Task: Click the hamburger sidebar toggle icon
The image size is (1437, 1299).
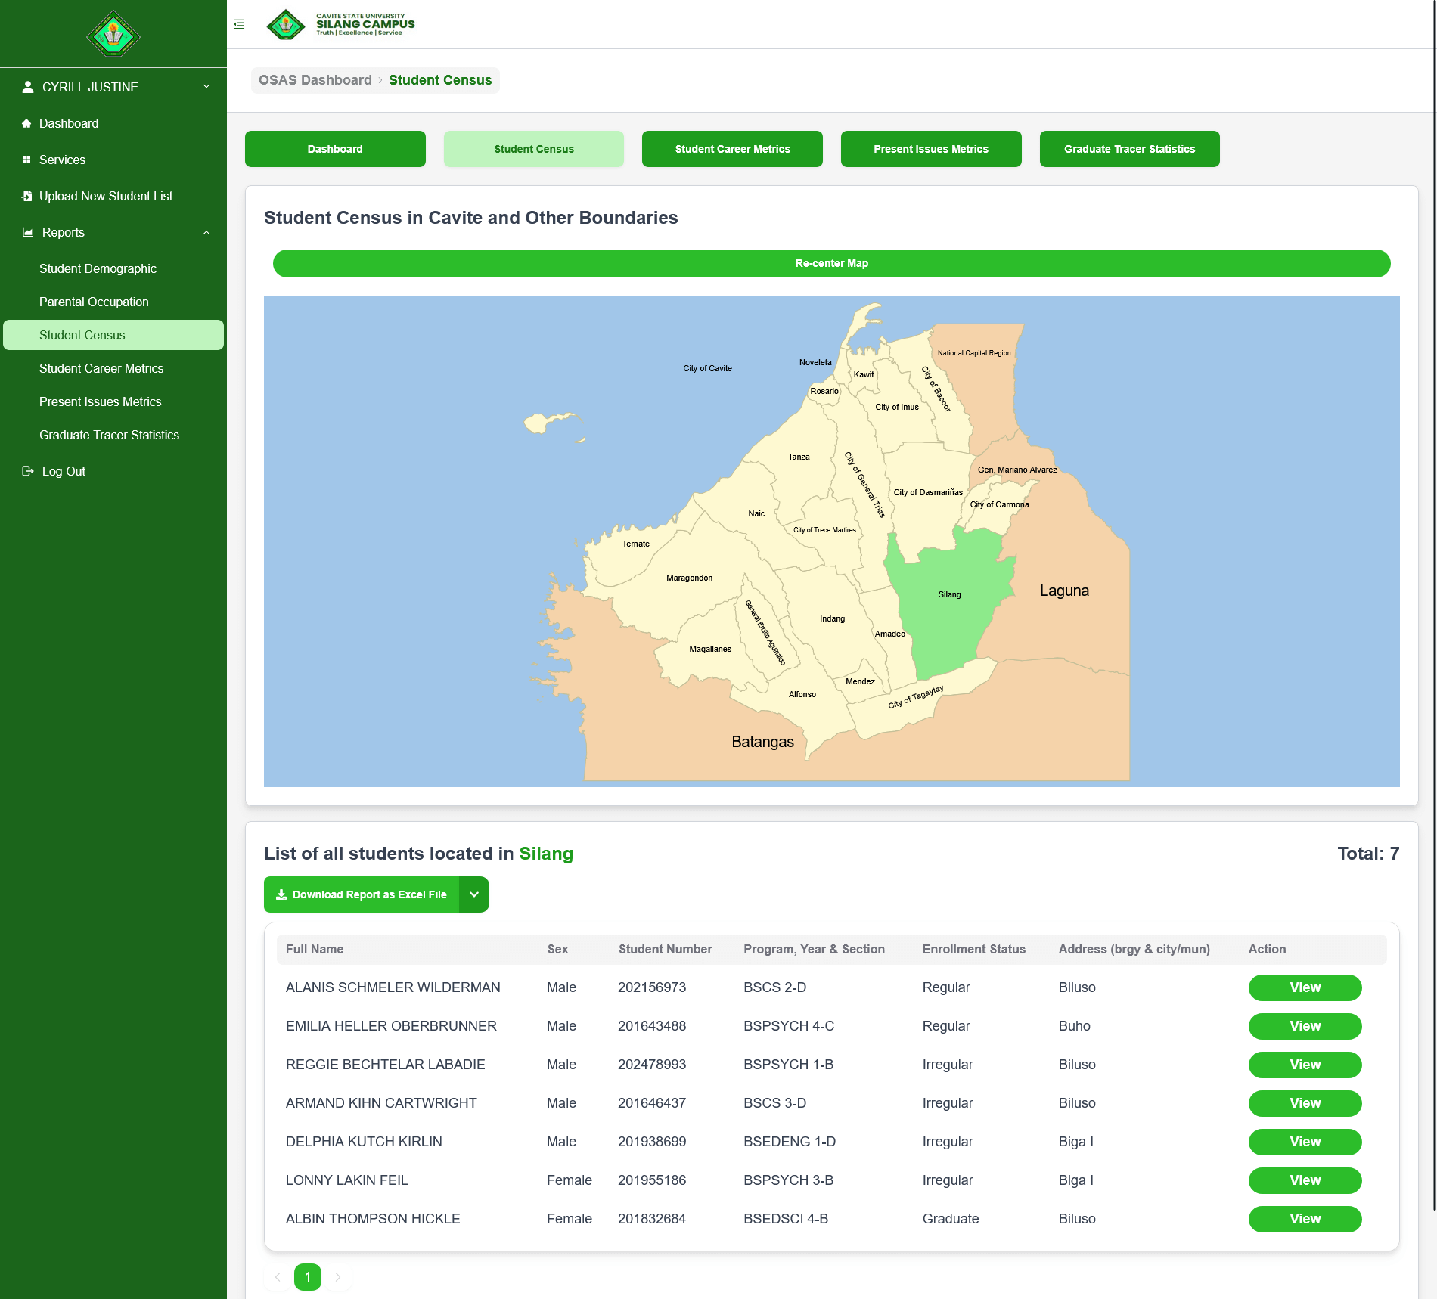Action: (239, 24)
